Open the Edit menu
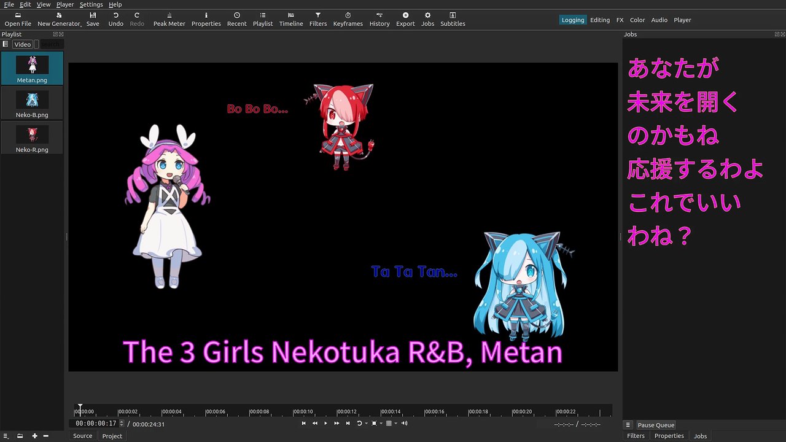 (25, 4)
